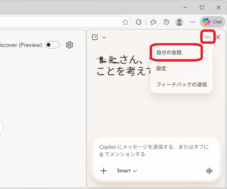Viewport: 227px width, 189px height.
Task: Expand chevron next to new chat icon
Action: point(104,37)
